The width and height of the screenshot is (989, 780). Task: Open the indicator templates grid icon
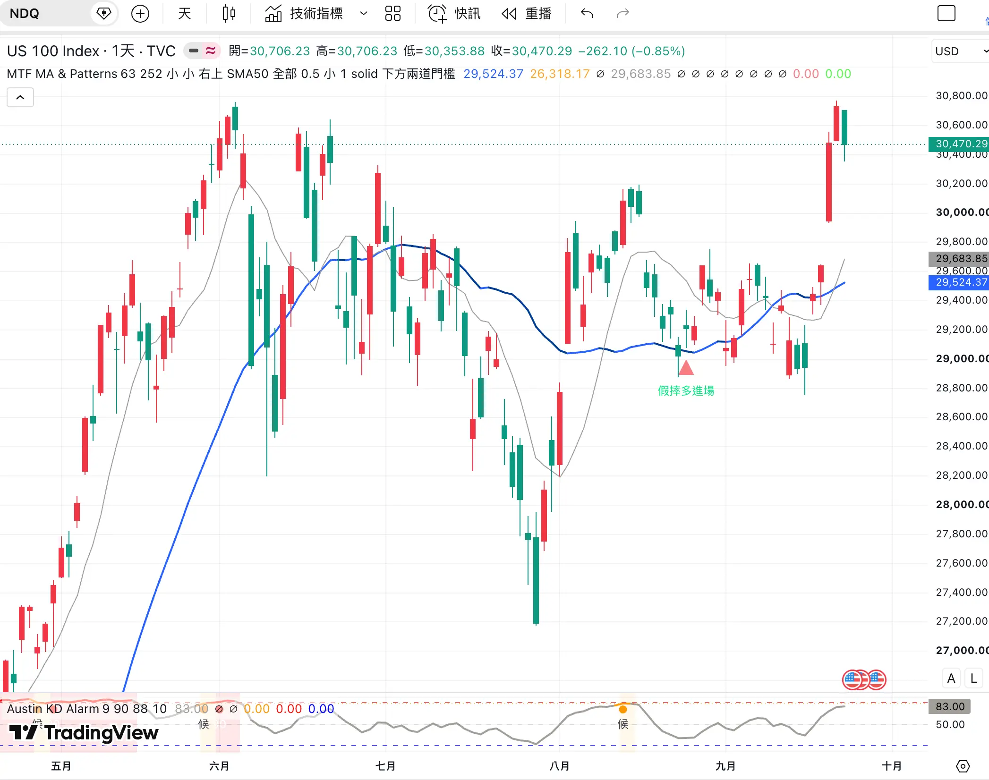393,13
